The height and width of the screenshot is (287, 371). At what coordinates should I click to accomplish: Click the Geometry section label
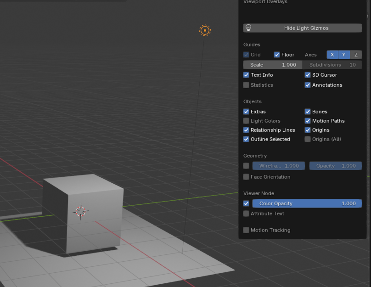pyautogui.click(x=255, y=156)
